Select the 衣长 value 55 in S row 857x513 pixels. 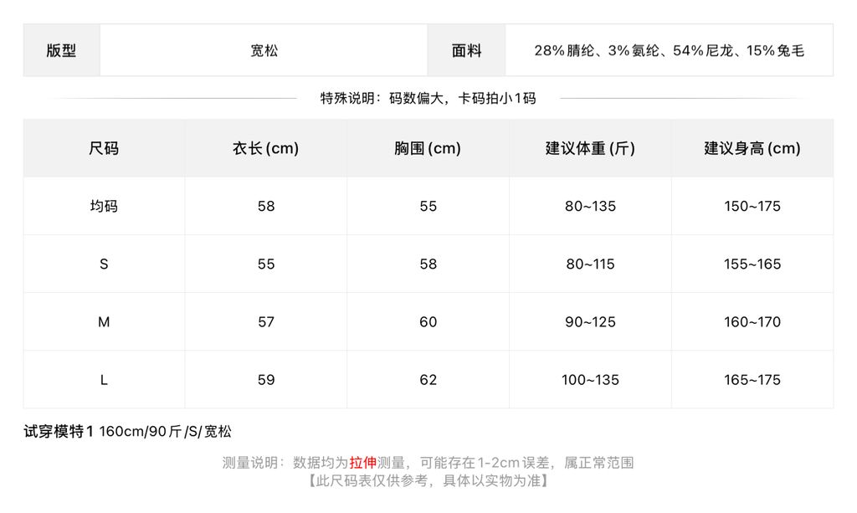[266, 264]
